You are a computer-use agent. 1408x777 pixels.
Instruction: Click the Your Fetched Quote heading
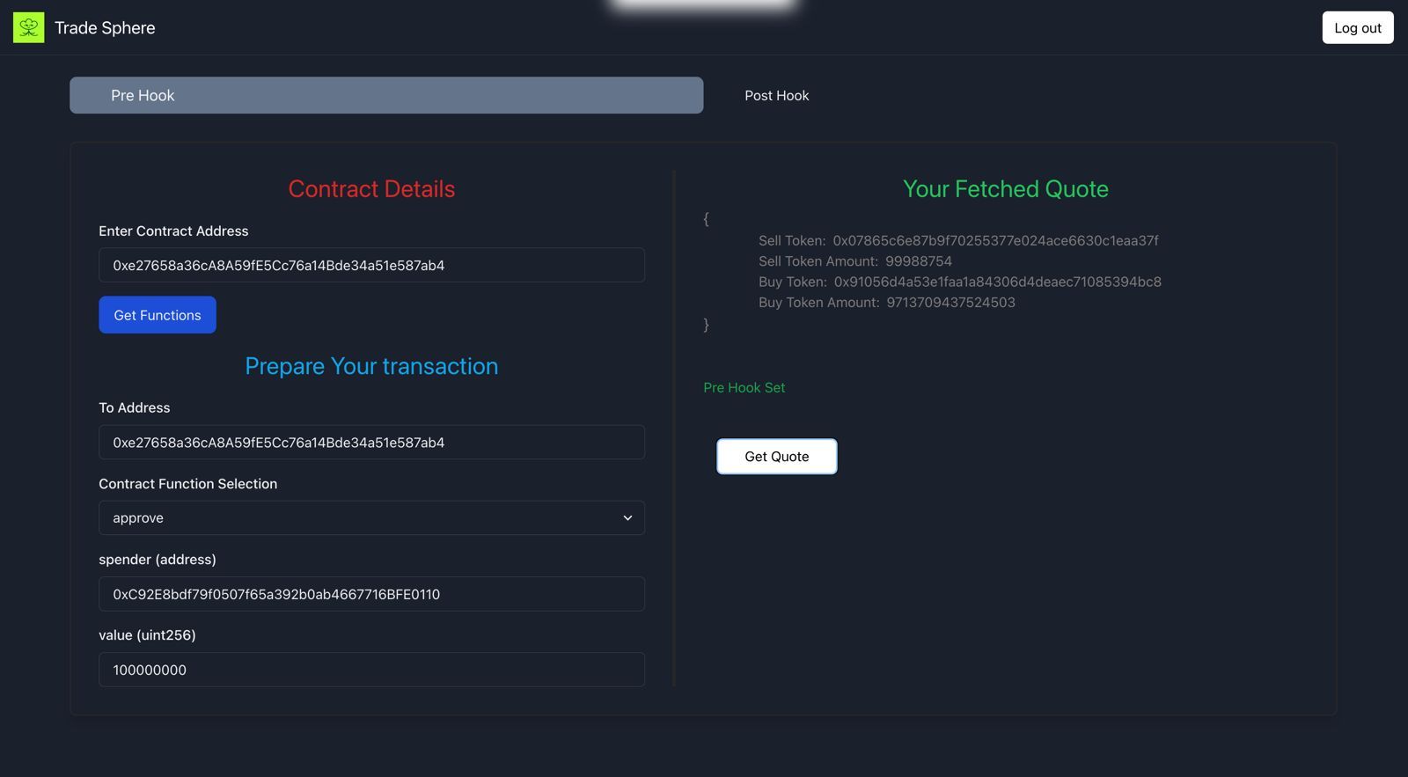(x=1005, y=188)
